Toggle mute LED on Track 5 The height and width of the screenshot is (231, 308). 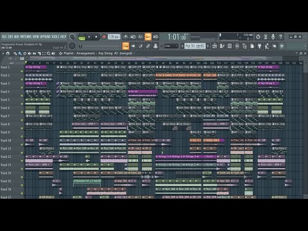[x=22, y=104]
